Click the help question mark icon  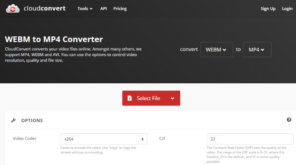click(289, 120)
